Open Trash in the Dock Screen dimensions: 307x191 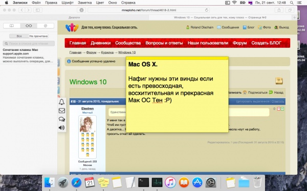click(x=257, y=182)
